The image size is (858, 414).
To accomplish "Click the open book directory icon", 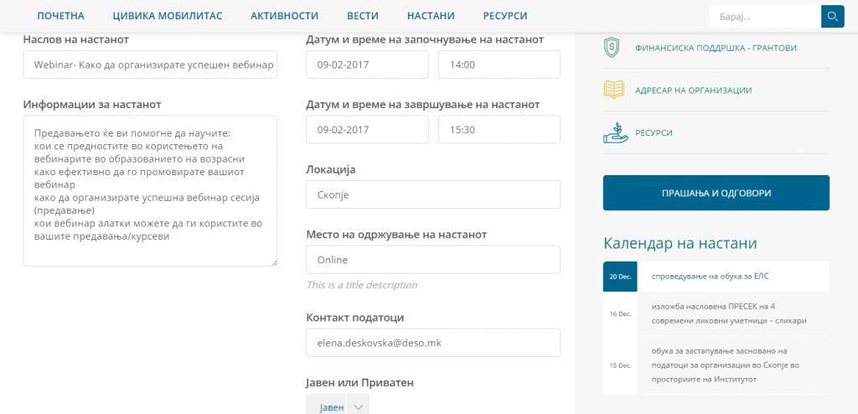I will click(613, 91).
